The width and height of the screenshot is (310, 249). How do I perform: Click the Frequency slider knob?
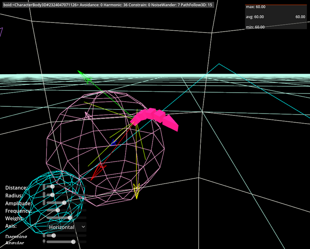click(58, 210)
